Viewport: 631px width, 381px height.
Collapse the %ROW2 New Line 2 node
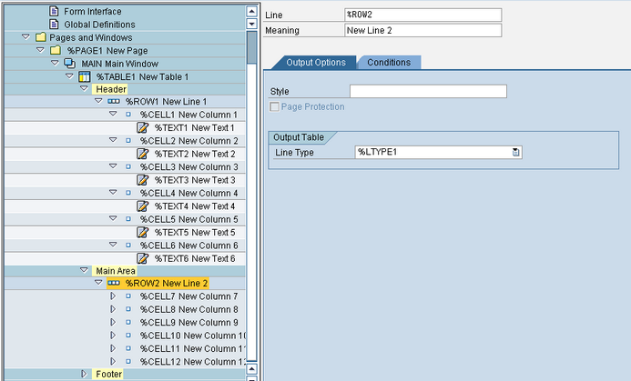98,283
